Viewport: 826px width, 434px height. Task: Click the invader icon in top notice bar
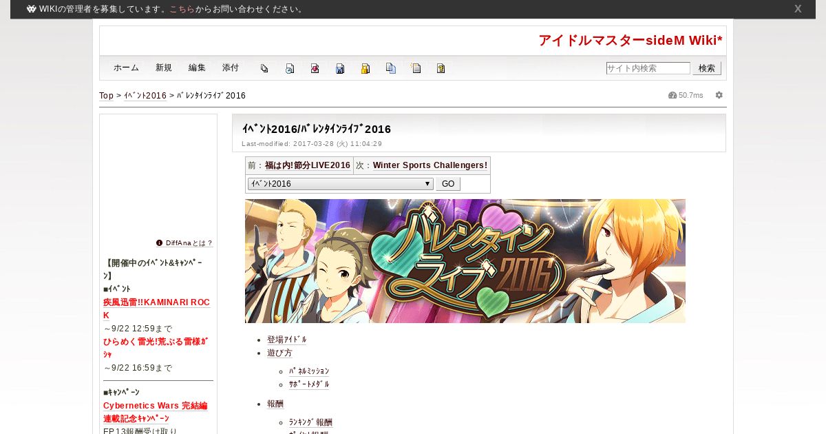pyautogui.click(x=32, y=9)
